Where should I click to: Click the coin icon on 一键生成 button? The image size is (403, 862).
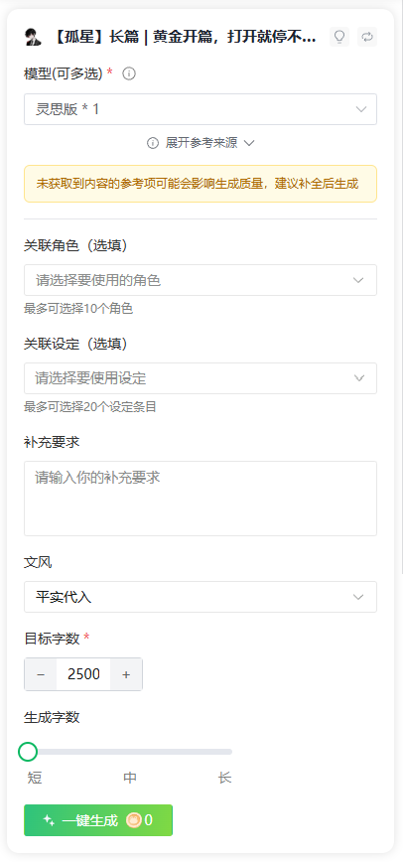coord(134,820)
